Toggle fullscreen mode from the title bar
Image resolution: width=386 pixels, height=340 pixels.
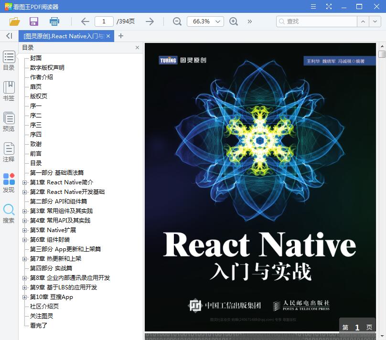tap(329, 6)
